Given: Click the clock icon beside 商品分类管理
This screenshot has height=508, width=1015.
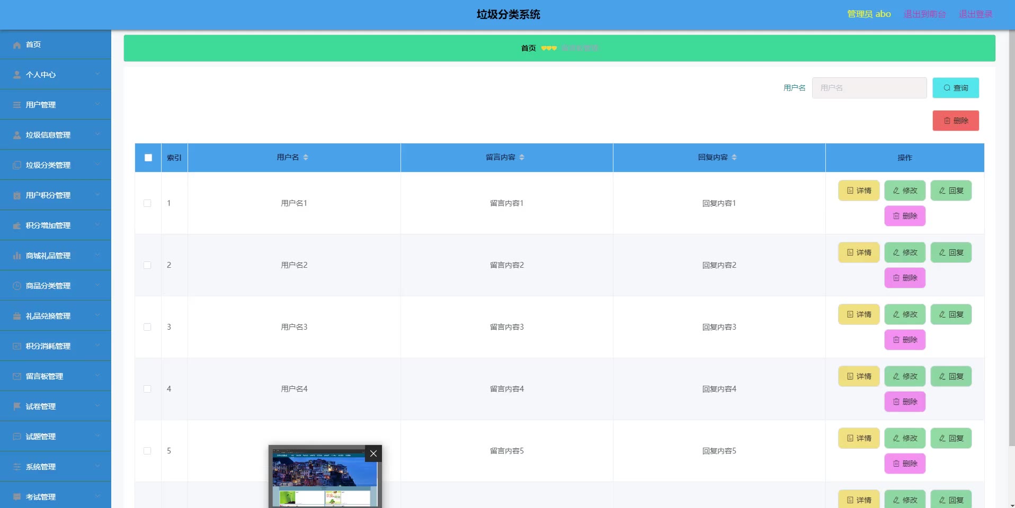Looking at the screenshot, I should coord(17,286).
